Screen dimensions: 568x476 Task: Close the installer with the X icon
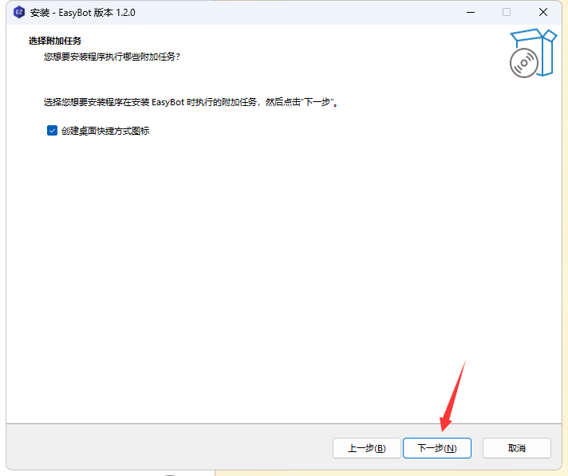(x=543, y=12)
